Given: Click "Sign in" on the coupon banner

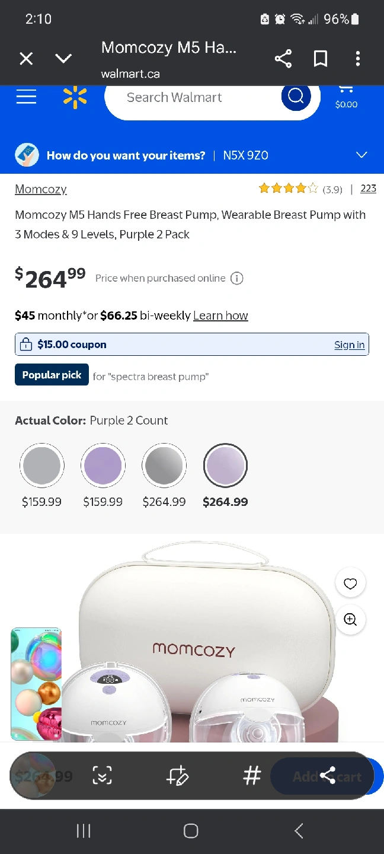Looking at the screenshot, I should 349,345.
